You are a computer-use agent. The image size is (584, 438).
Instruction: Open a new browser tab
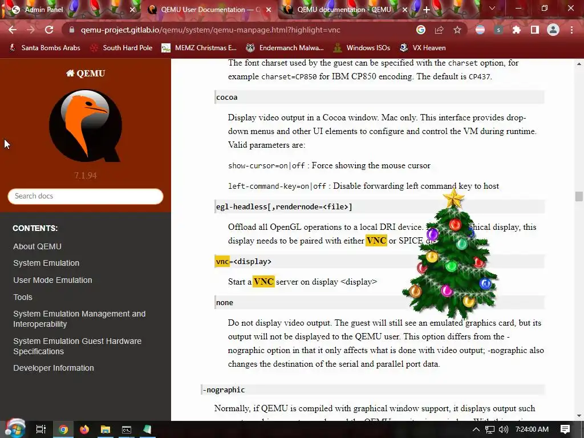coord(427,10)
